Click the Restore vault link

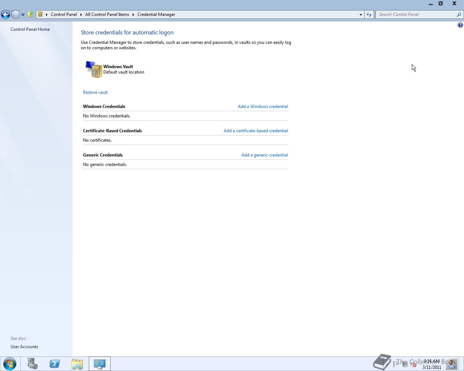pyautogui.click(x=95, y=92)
